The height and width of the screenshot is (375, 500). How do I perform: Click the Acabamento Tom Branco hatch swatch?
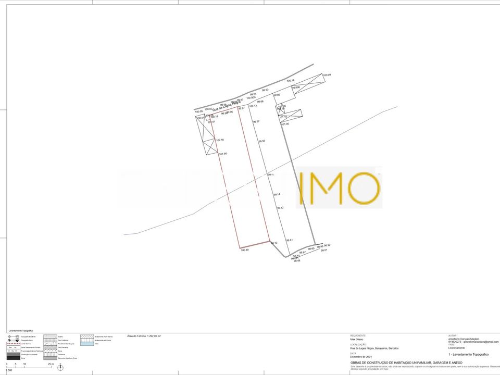87,336
